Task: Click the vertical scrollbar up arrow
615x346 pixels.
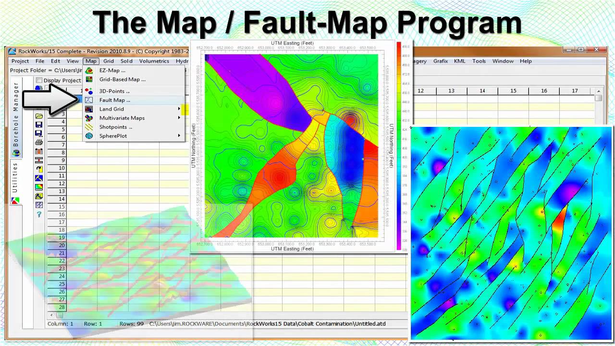Action: [598, 91]
